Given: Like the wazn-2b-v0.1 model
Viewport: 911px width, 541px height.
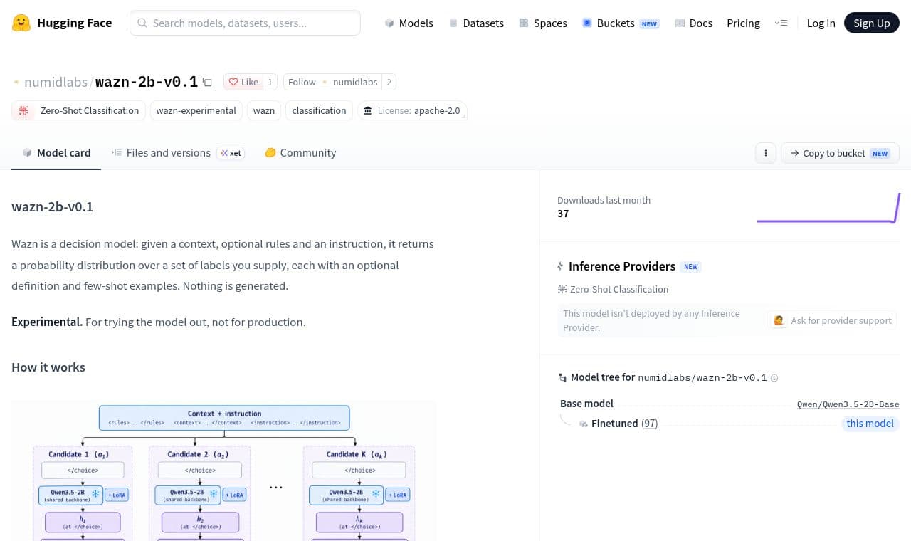Looking at the screenshot, I should coord(243,82).
